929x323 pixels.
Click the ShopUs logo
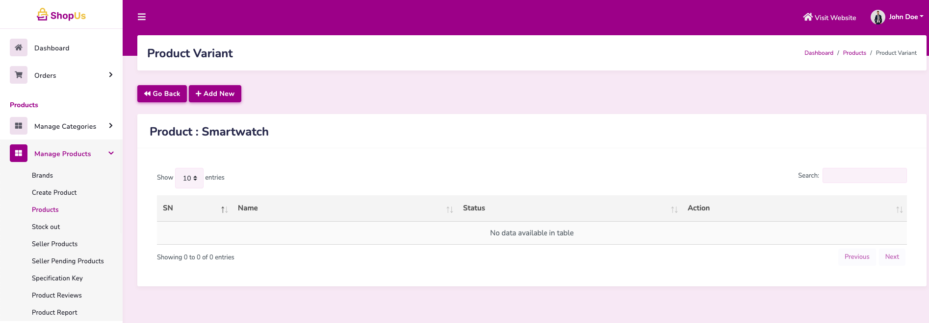pos(61,15)
